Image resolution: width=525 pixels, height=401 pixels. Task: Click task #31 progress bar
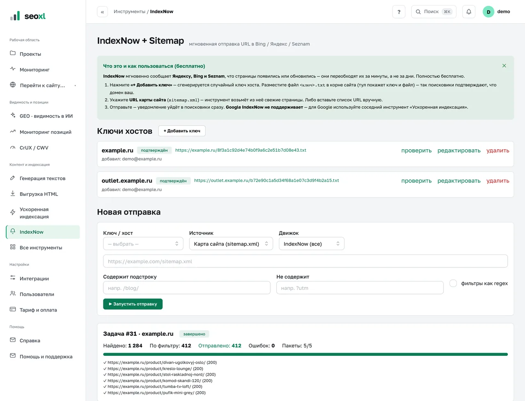click(306, 354)
